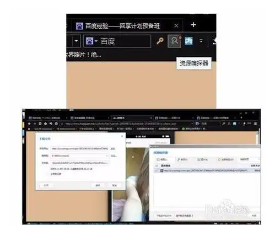This screenshot has height=225, width=275.
Task: Select the sniffed http URL row in sniffer list
Action: (x=207, y=170)
